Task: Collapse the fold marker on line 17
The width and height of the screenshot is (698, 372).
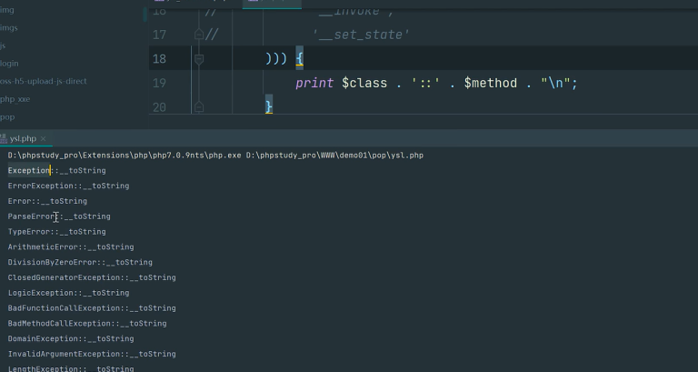Action: click(199, 35)
